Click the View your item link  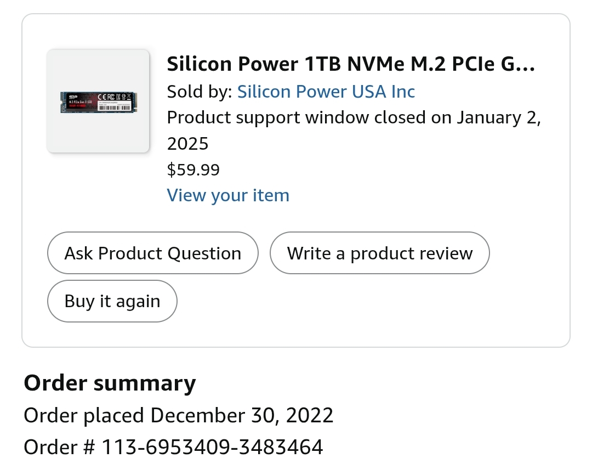228,195
